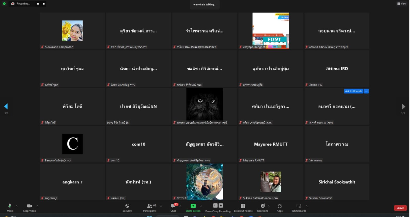This screenshot has width=411, height=217.
Task: Expand the Whiteboards options arrow
Action: coord(307,206)
